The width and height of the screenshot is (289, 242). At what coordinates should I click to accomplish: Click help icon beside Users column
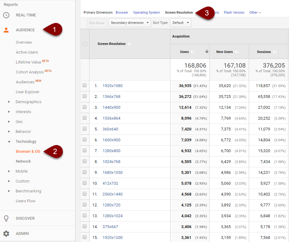pos(193,52)
